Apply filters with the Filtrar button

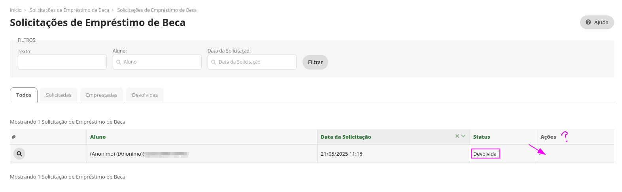coord(315,62)
